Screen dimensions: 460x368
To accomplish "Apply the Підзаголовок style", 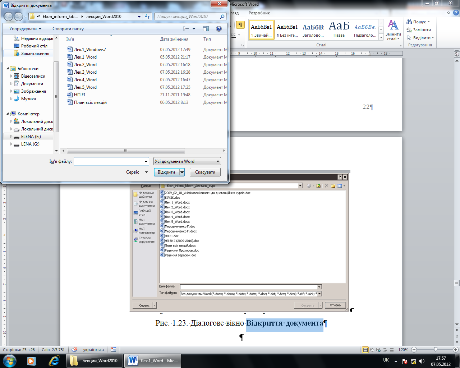I will click(x=365, y=29).
